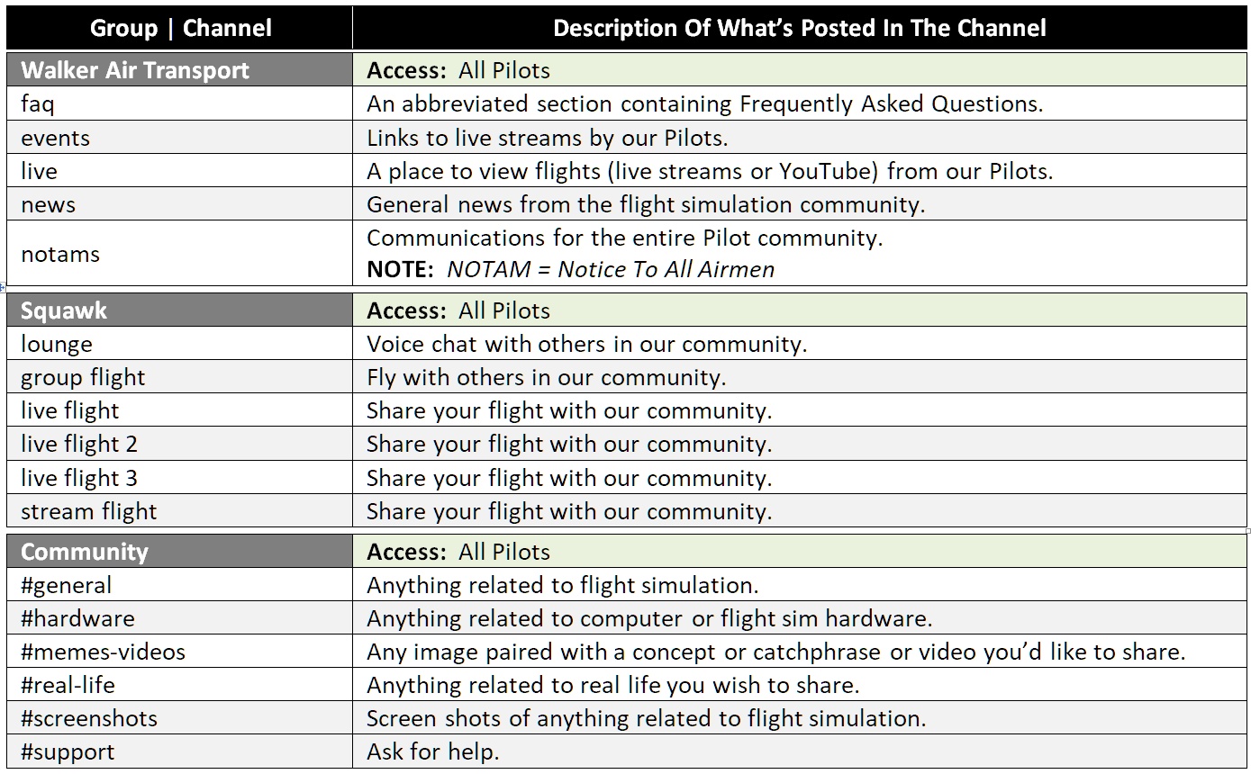The width and height of the screenshot is (1251, 774).
Task: Click the lounge voice channel
Action: click(x=179, y=344)
